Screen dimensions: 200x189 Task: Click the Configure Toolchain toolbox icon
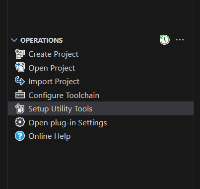coord(20,94)
